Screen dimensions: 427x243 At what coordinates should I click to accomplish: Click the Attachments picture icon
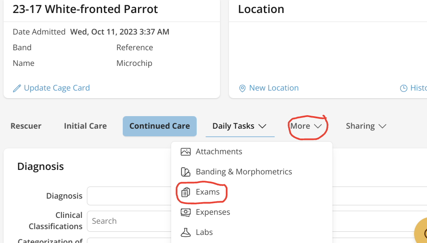pos(185,152)
